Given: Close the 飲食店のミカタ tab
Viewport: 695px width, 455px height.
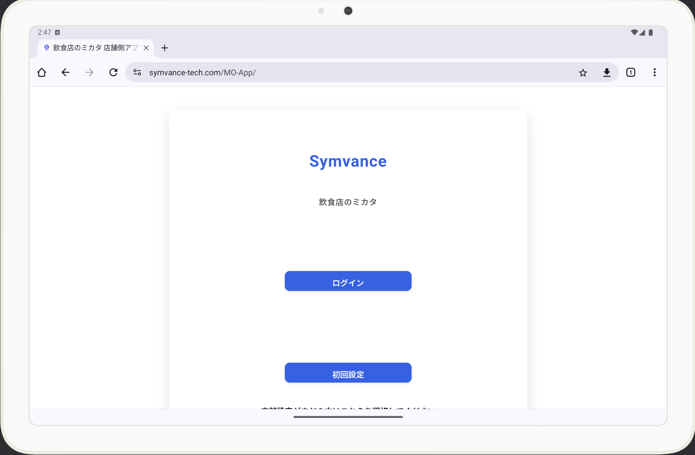Looking at the screenshot, I should tap(146, 48).
